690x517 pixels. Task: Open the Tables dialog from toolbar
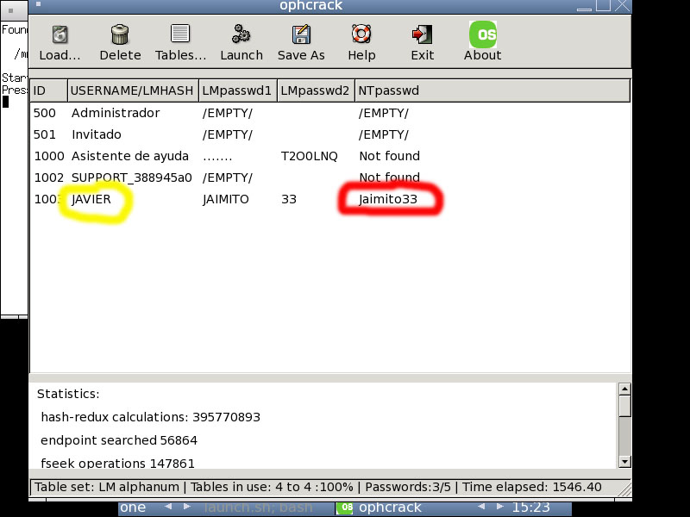[x=180, y=35]
